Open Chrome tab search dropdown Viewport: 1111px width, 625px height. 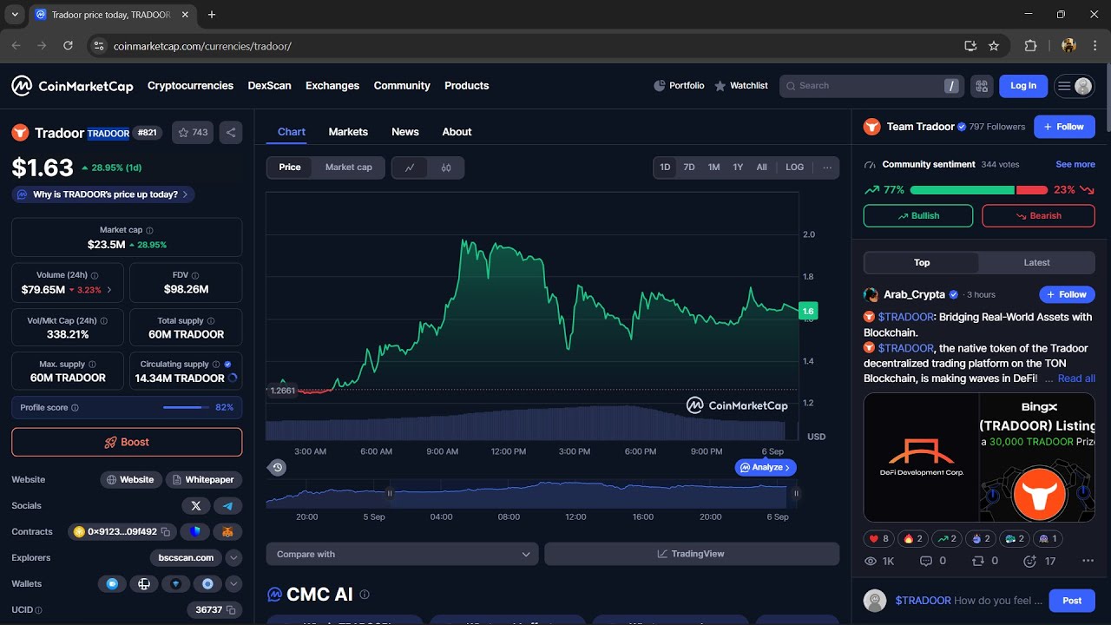14,15
